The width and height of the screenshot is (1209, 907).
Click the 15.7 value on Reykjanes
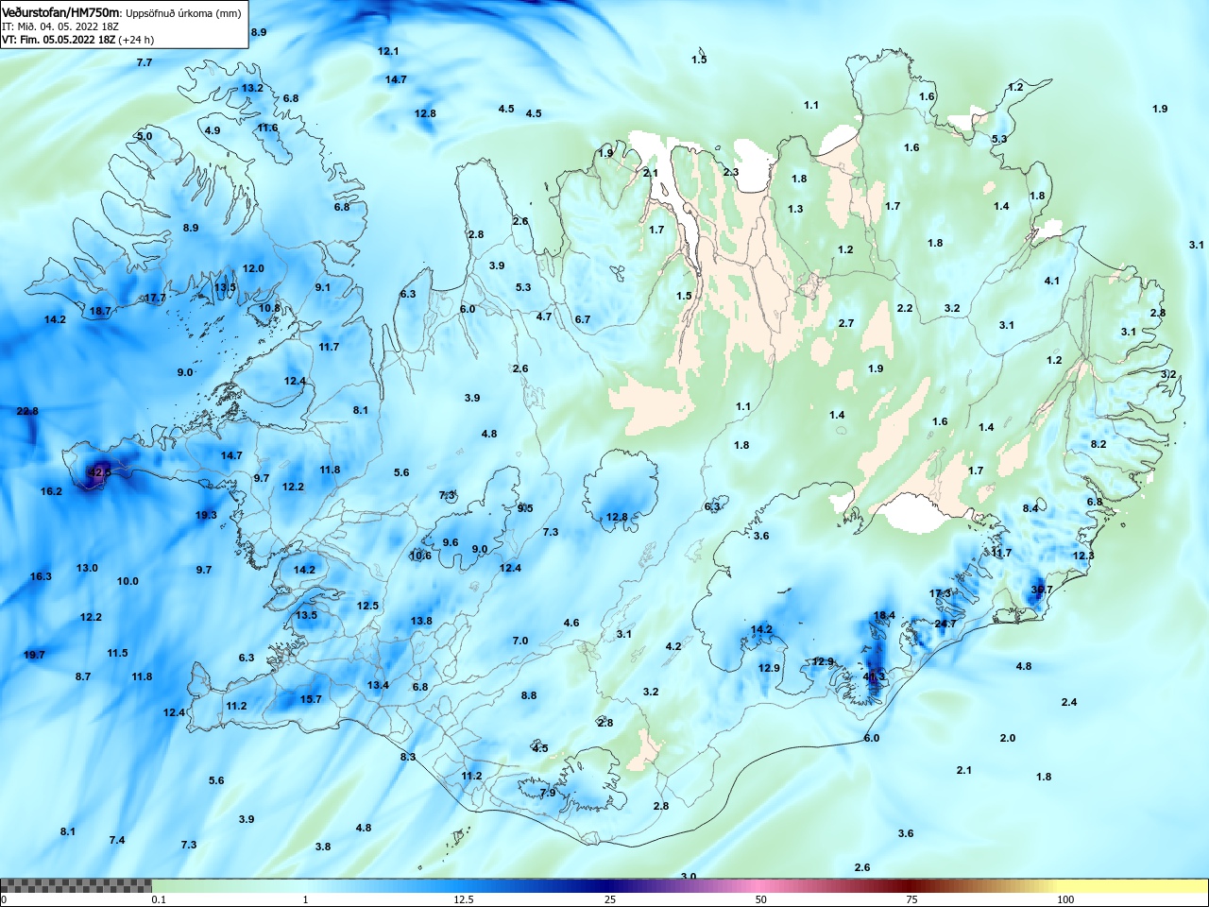coord(311,699)
